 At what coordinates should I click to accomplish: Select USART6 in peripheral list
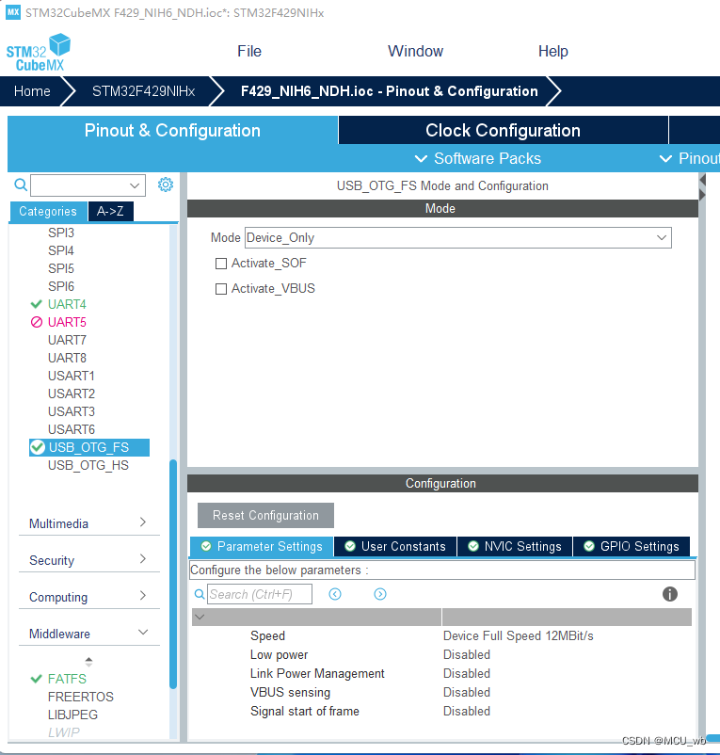point(72,429)
